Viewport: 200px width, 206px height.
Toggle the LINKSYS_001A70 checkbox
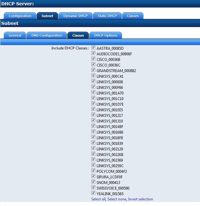(93, 92)
